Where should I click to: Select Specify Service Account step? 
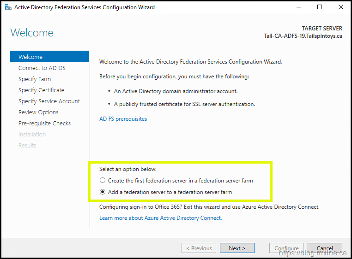pyautogui.click(x=49, y=101)
